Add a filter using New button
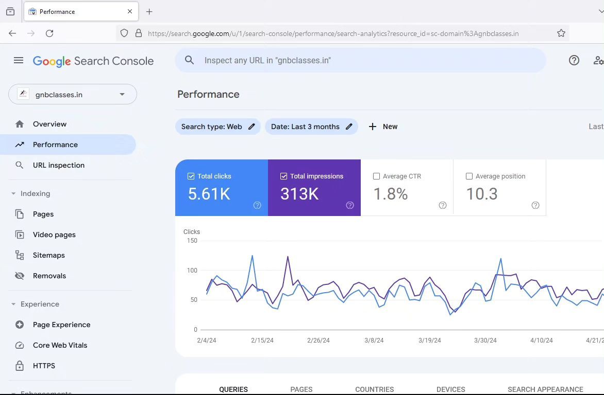Image resolution: width=604 pixels, height=395 pixels. tap(383, 127)
